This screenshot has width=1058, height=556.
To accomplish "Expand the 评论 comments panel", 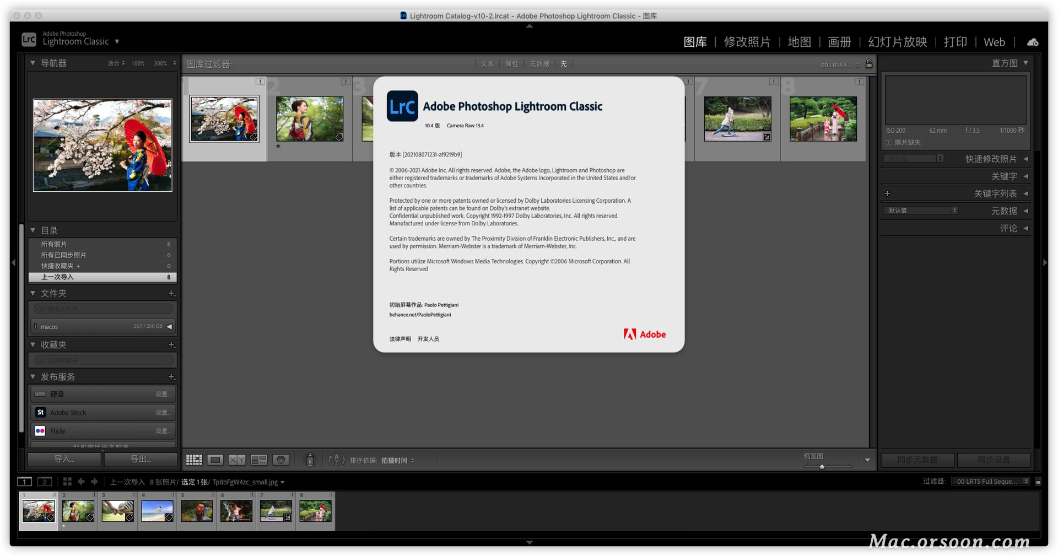I will click(x=1025, y=228).
